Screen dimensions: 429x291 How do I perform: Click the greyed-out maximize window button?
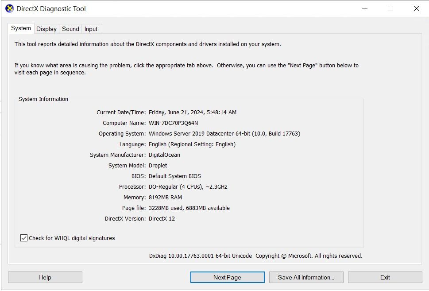coord(390,8)
